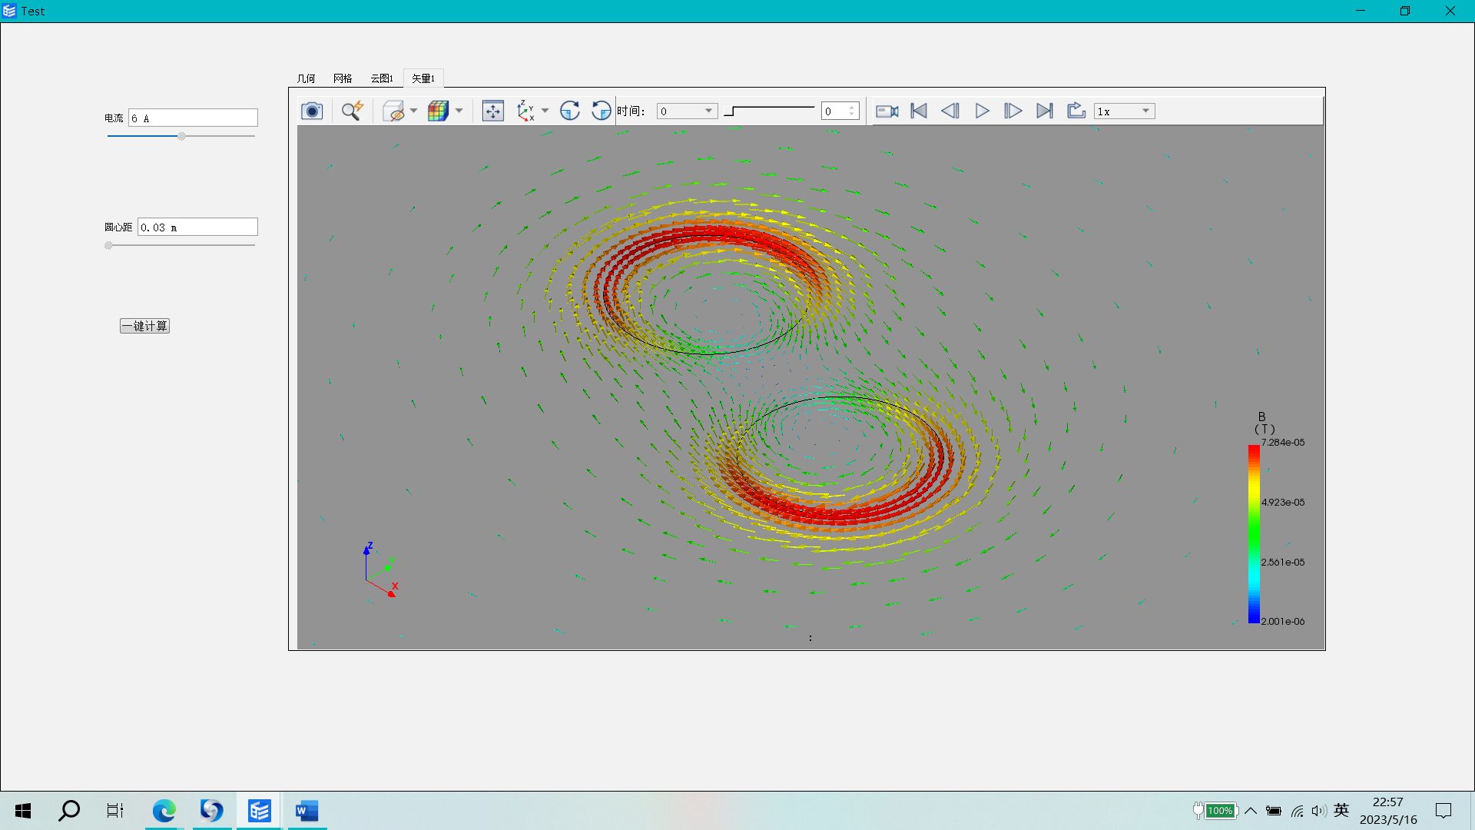Click the XYZ axis orientation icon

(x=525, y=111)
